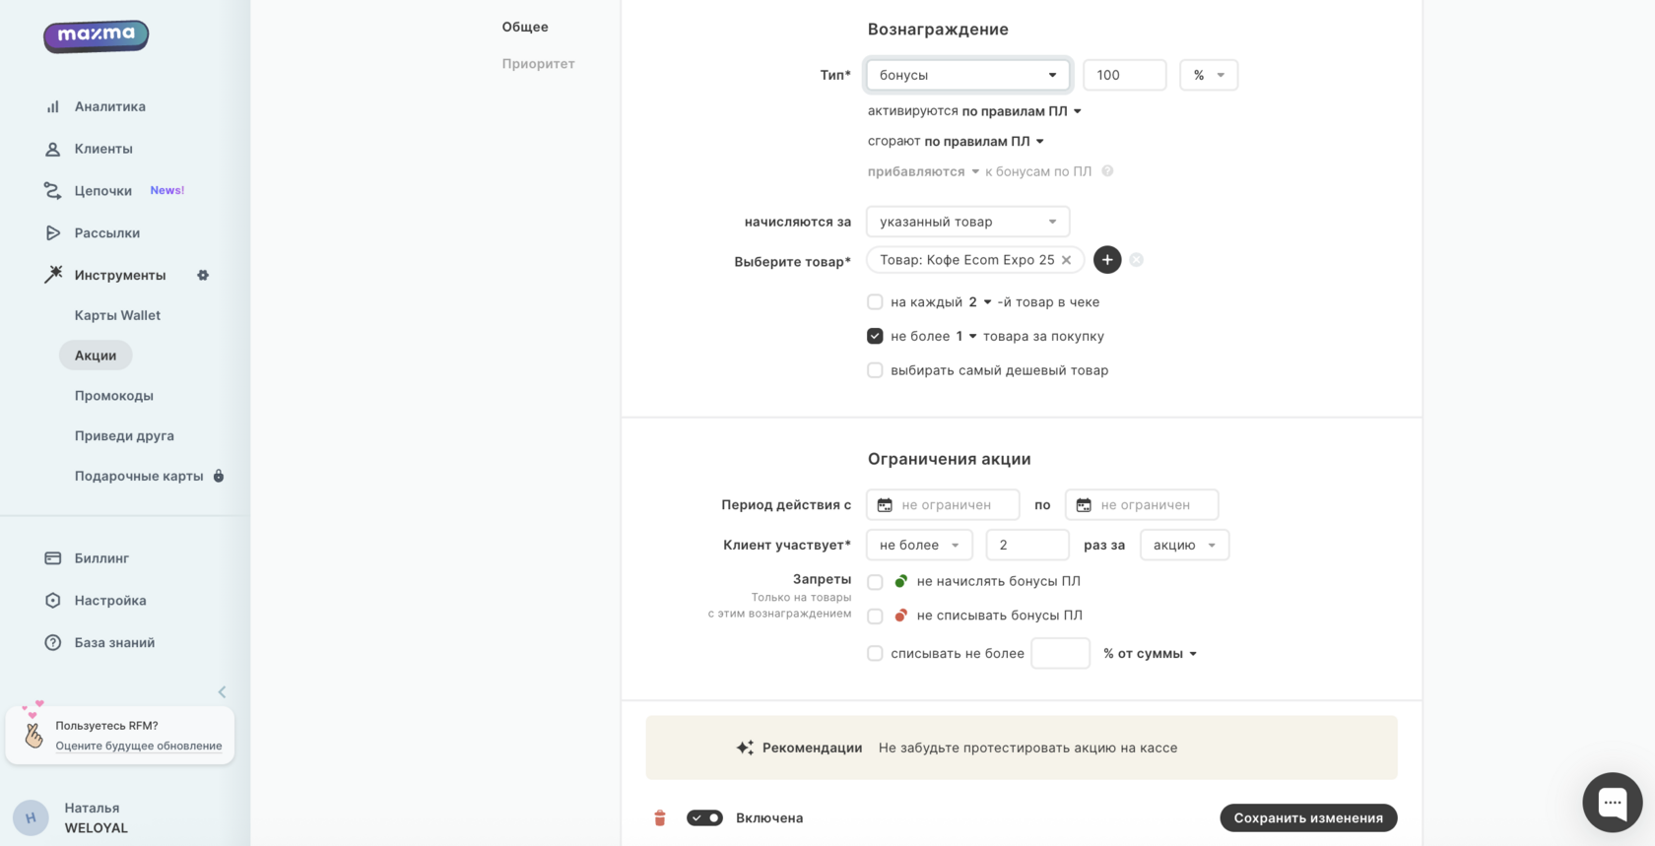1655x846 pixels.
Task: Collapse the sidebar with the chevron arrow
Action: (222, 692)
